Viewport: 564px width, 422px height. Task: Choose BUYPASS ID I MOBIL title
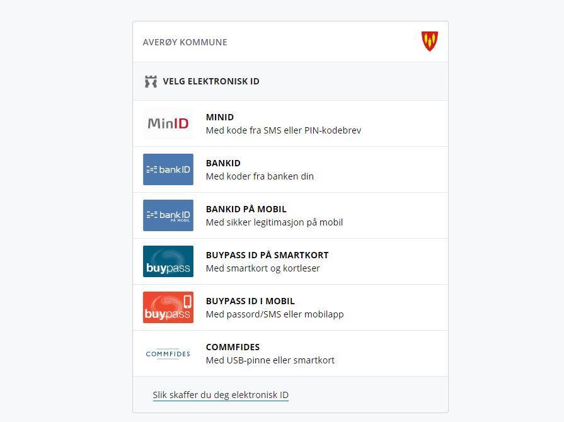coord(250,301)
